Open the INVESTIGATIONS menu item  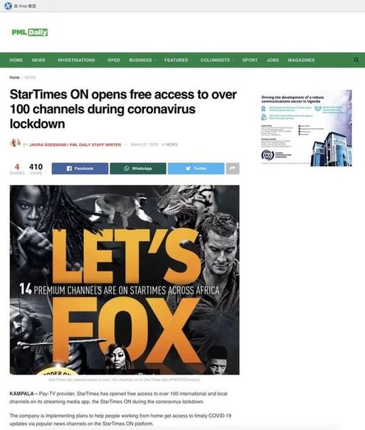pos(76,60)
